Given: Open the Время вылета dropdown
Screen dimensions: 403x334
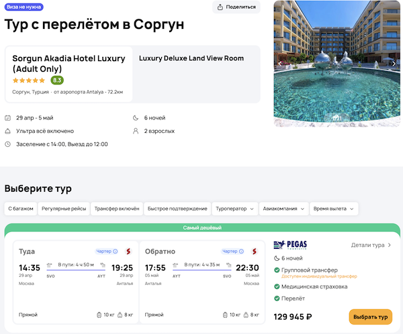Looking at the screenshot, I should (334, 209).
